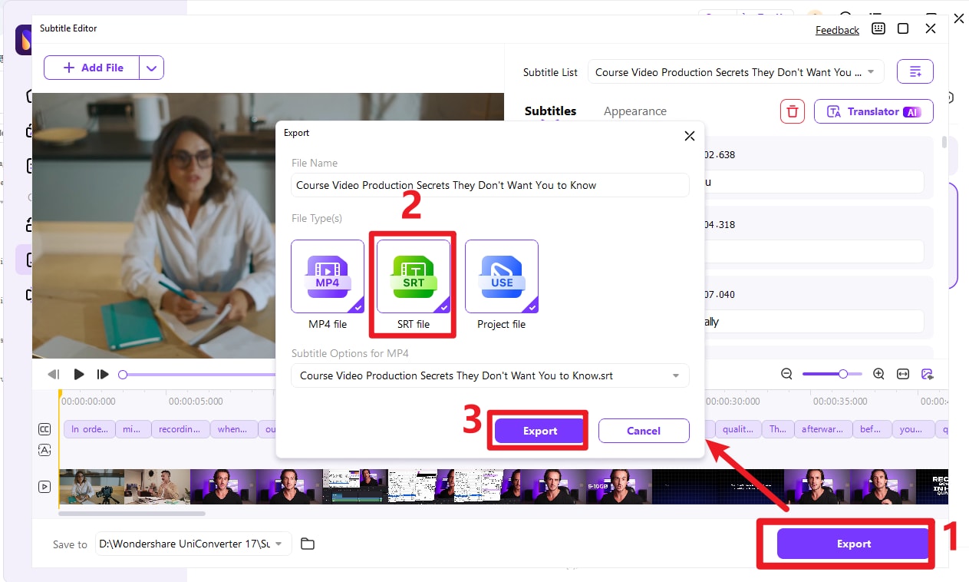Viewport: 969px width, 582px height.
Task: Delete subtitles using the red trash icon
Action: click(x=792, y=111)
